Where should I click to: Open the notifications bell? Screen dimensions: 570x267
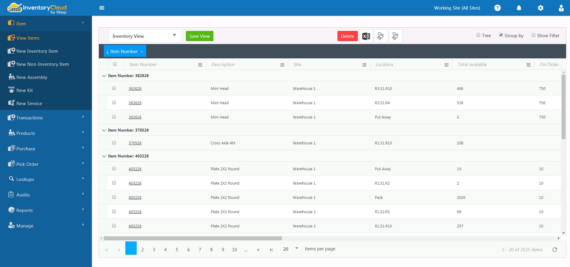519,8
